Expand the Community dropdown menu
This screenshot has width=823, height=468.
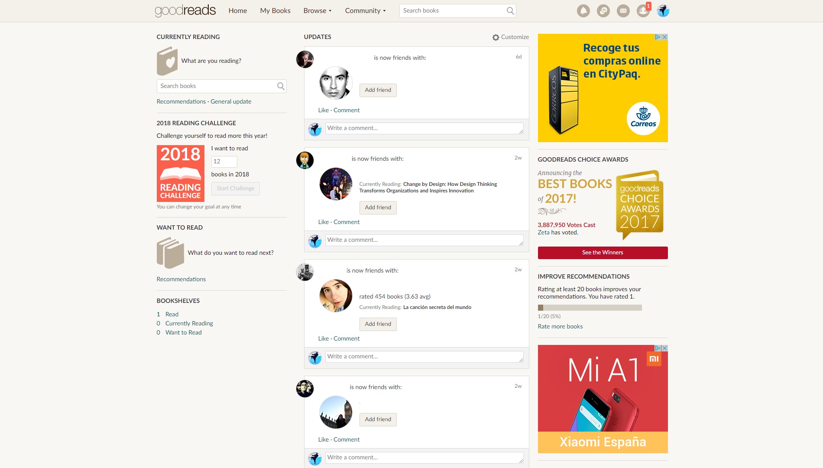click(365, 11)
